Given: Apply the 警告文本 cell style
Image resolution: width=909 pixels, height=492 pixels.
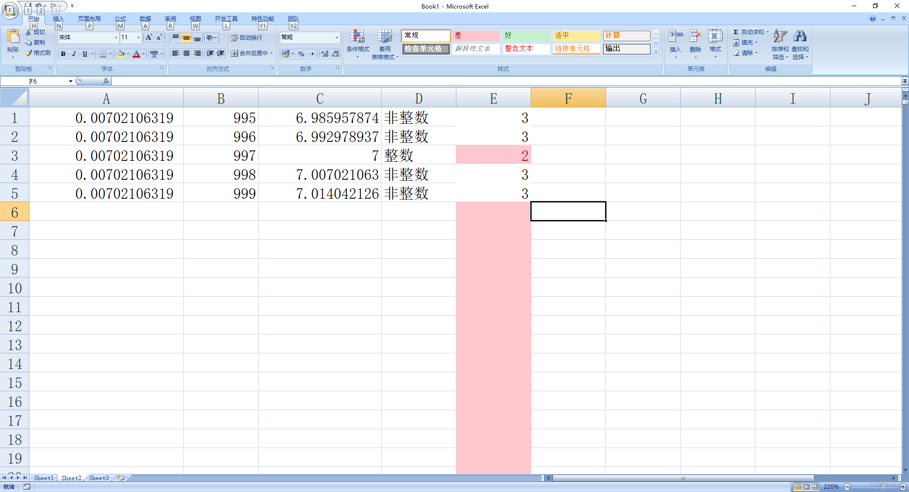Looking at the screenshot, I should pyautogui.click(x=526, y=49).
